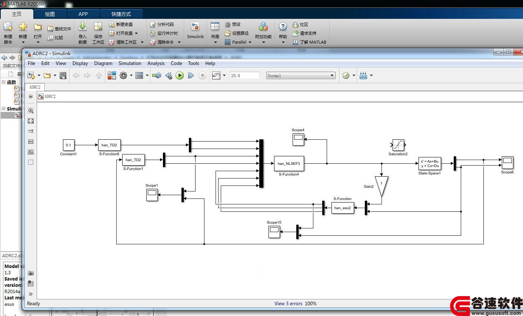Select the Area box tool

[x=31, y=162]
